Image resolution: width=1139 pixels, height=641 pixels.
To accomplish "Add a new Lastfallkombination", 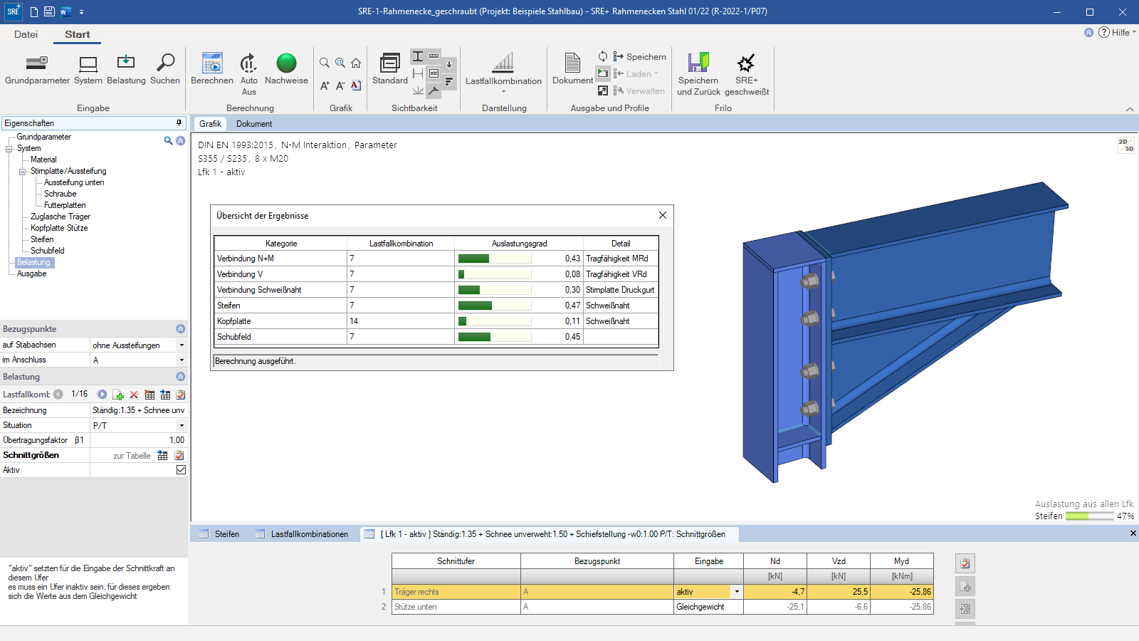I will (118, 395).
